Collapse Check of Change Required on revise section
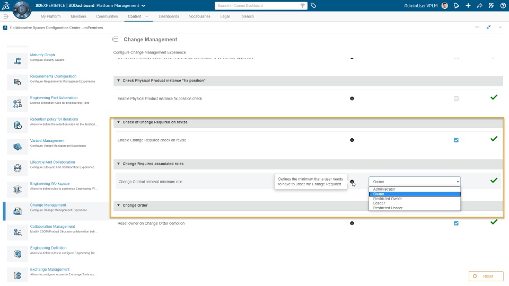Viewport: 509px width, 286px height. pos(118,122)
